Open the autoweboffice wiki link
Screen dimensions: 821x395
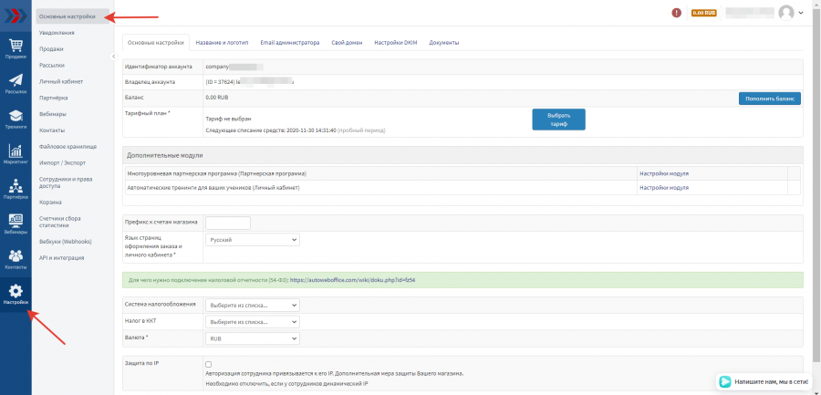(x=352, y=280)
